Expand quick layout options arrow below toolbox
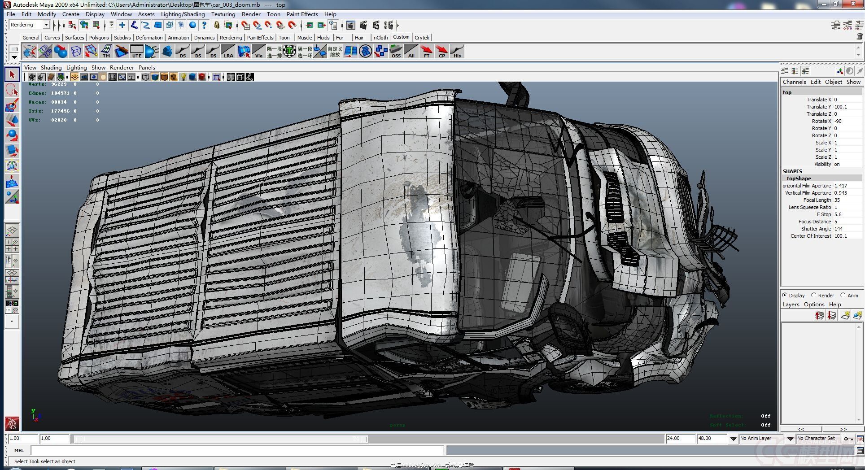865x470 pixels. pos(12,321)
